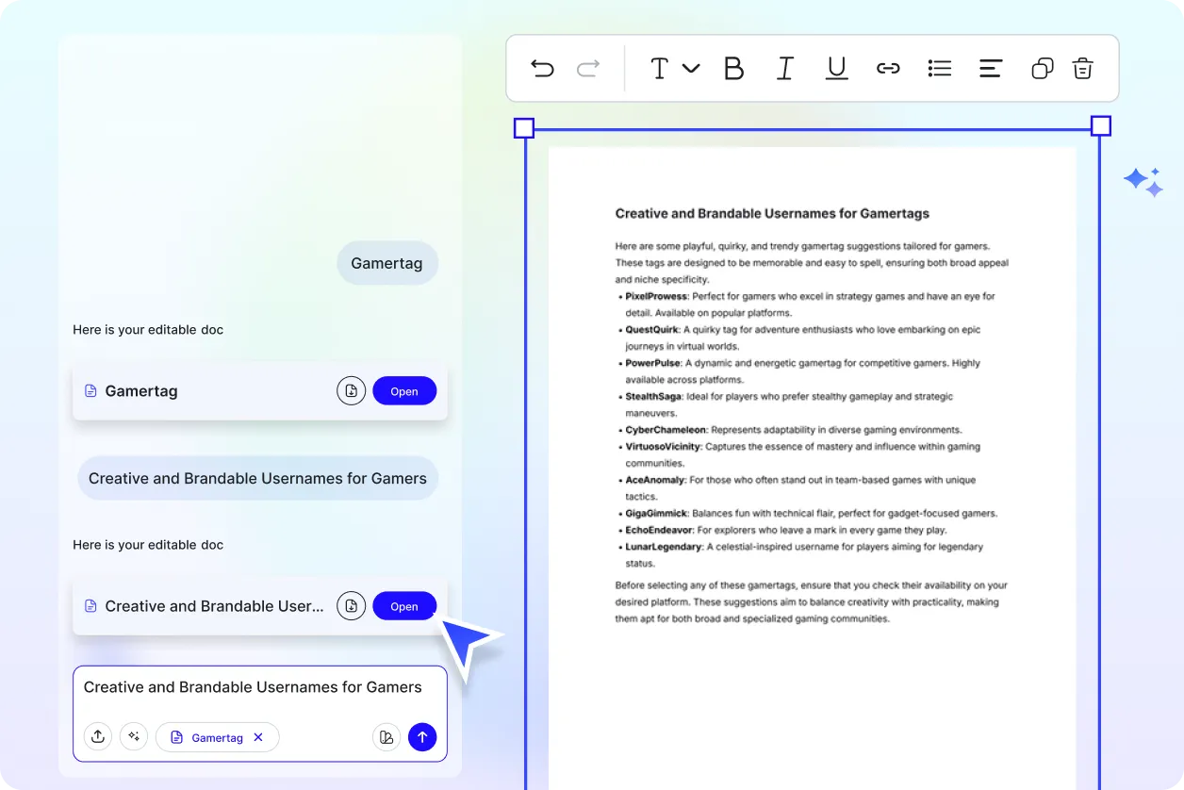This screenshot has width=1184, height=790.
Task: Click the upload file icon in the prompt box
Action: 98,737
